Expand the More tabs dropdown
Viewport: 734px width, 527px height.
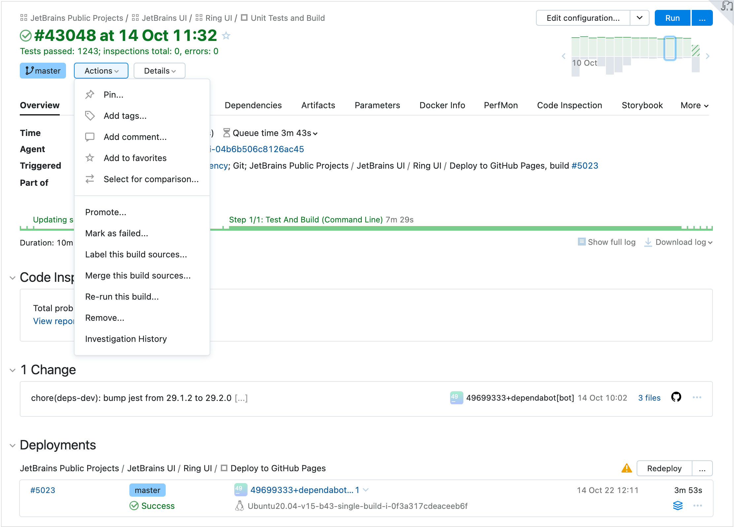[x=694, y=106]
